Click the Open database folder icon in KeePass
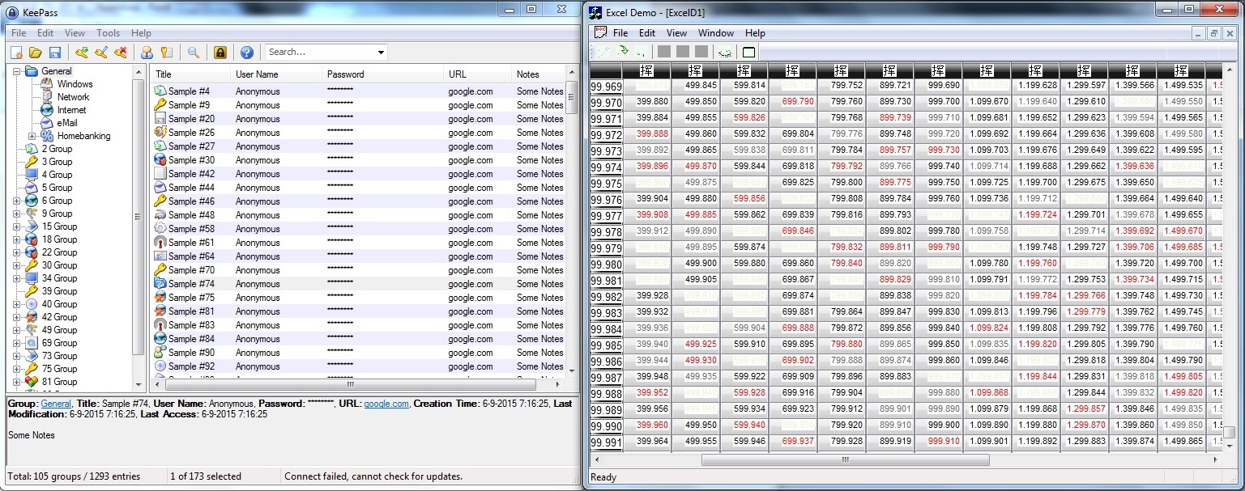Viewport: 1245px width, 491px height. [x=36, y=53]
